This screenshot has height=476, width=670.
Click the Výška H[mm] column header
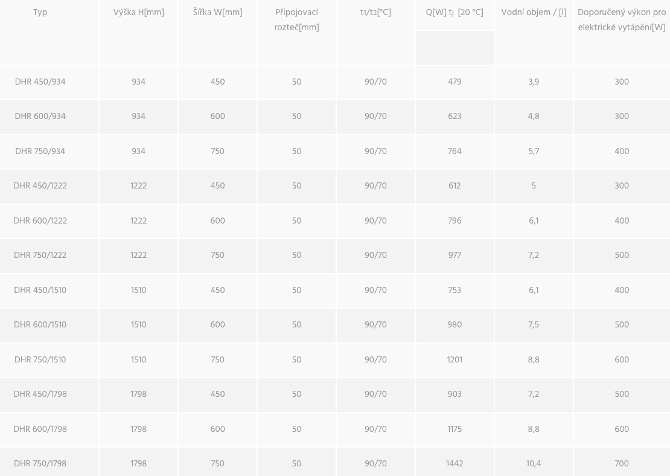tap(138, 13)
